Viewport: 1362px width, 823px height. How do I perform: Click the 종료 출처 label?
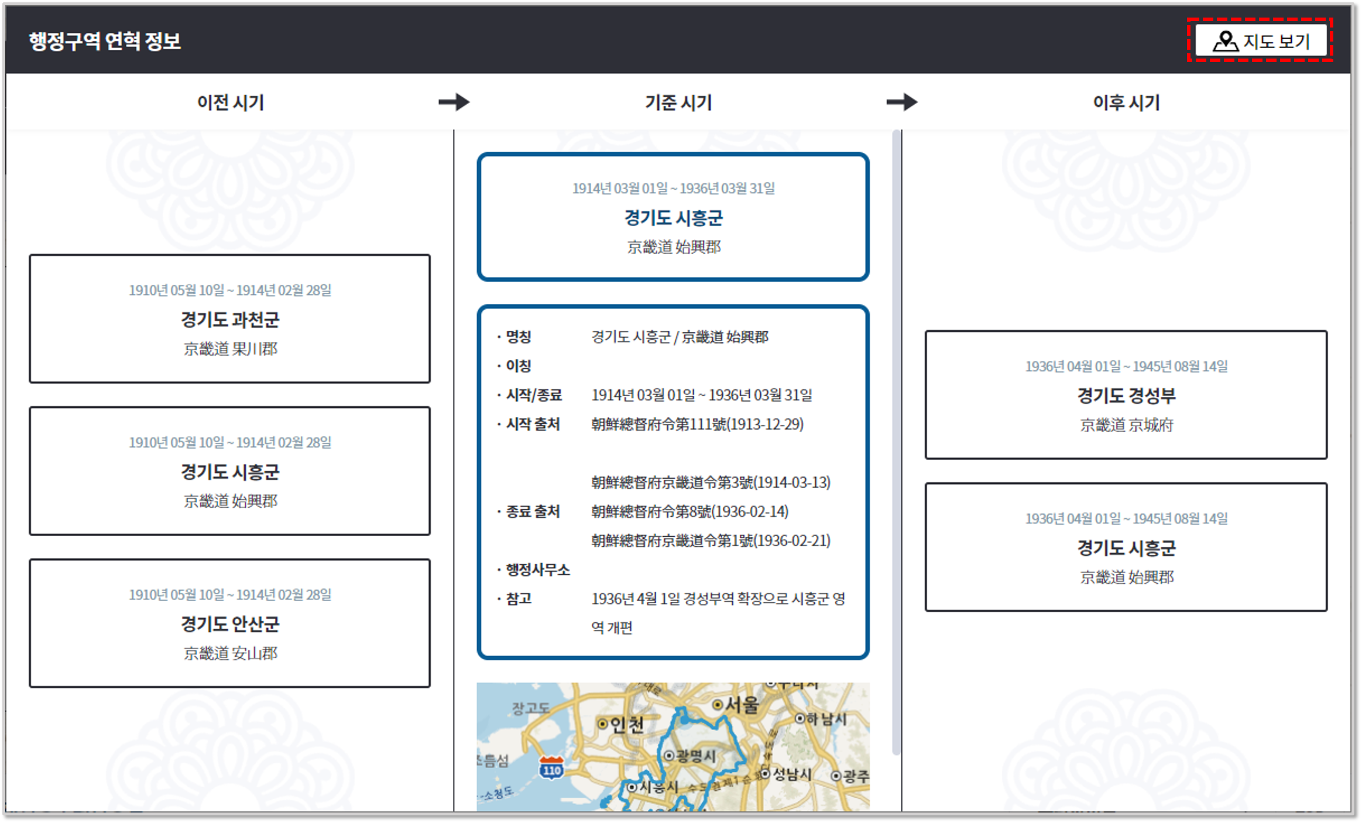[x=533, y=511]
